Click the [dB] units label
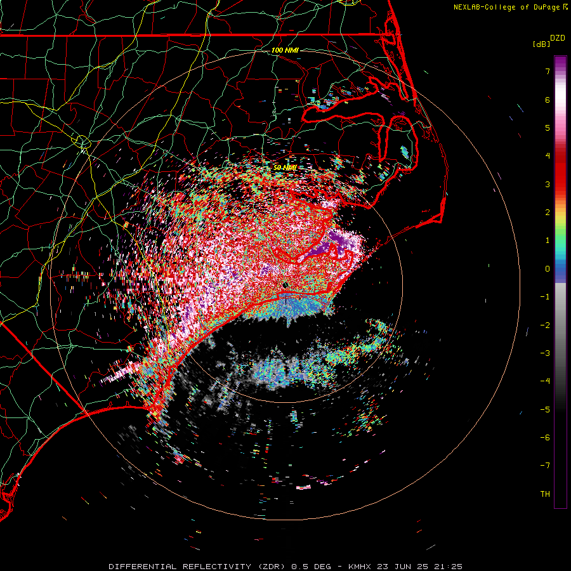The height and width of the screenshot is (571, 571). 541,44
